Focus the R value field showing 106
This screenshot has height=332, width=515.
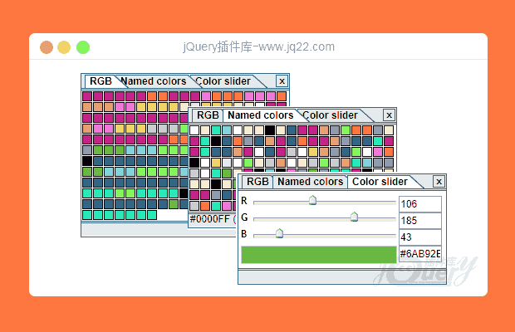(x=419, y=204)
